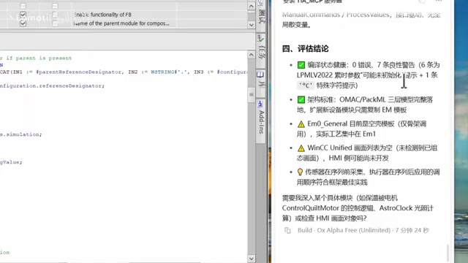
Task: Click the 'Name of the parent module for compos...' comment
Action: (121, 23)
